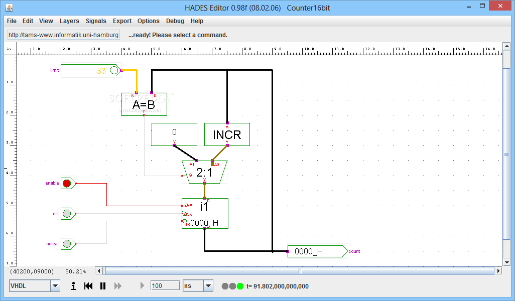The width and height of the screenshot is (515, 301).
Task: Click the vertical scrollbar thumb
Action: (x=506, y=155)
